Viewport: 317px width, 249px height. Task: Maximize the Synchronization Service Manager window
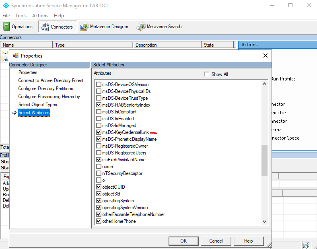(290, 5)
